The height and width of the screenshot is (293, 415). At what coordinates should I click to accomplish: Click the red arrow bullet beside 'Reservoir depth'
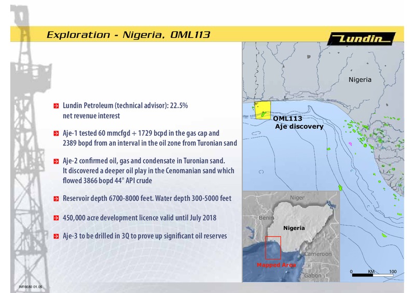coord(56,199)
